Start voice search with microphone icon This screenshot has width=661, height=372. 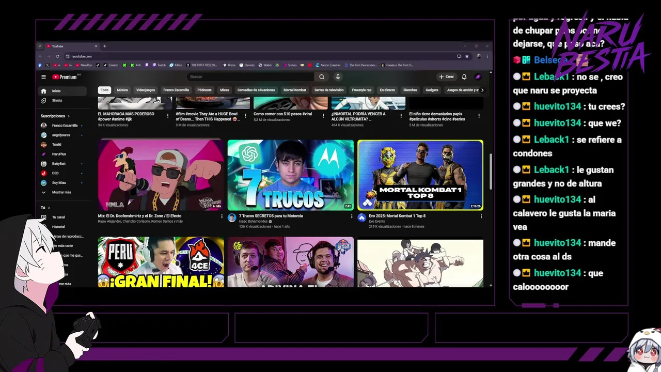pos(338,77)
